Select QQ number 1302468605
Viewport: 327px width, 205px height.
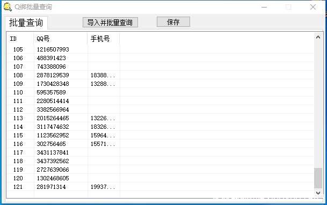point(53,178)
